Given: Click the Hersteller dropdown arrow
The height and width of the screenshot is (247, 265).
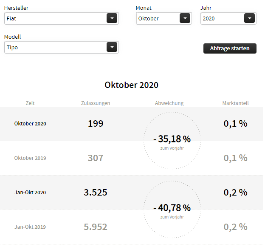Looking at the screenshot, I should pos(112,18).
